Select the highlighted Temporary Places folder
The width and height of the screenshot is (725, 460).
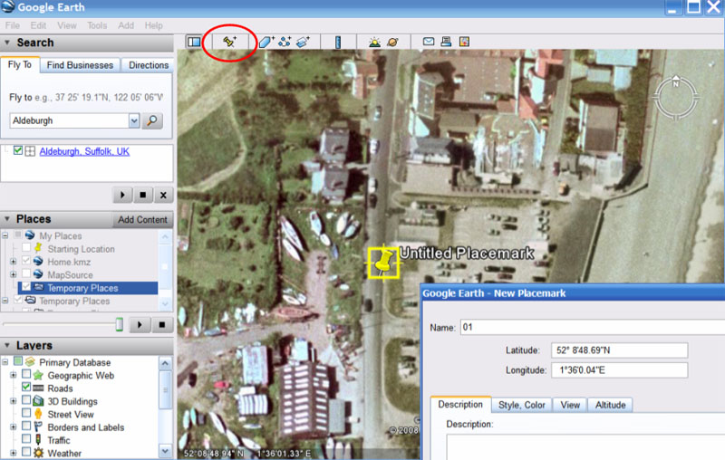pyautogui.click(x=88, y=288)
